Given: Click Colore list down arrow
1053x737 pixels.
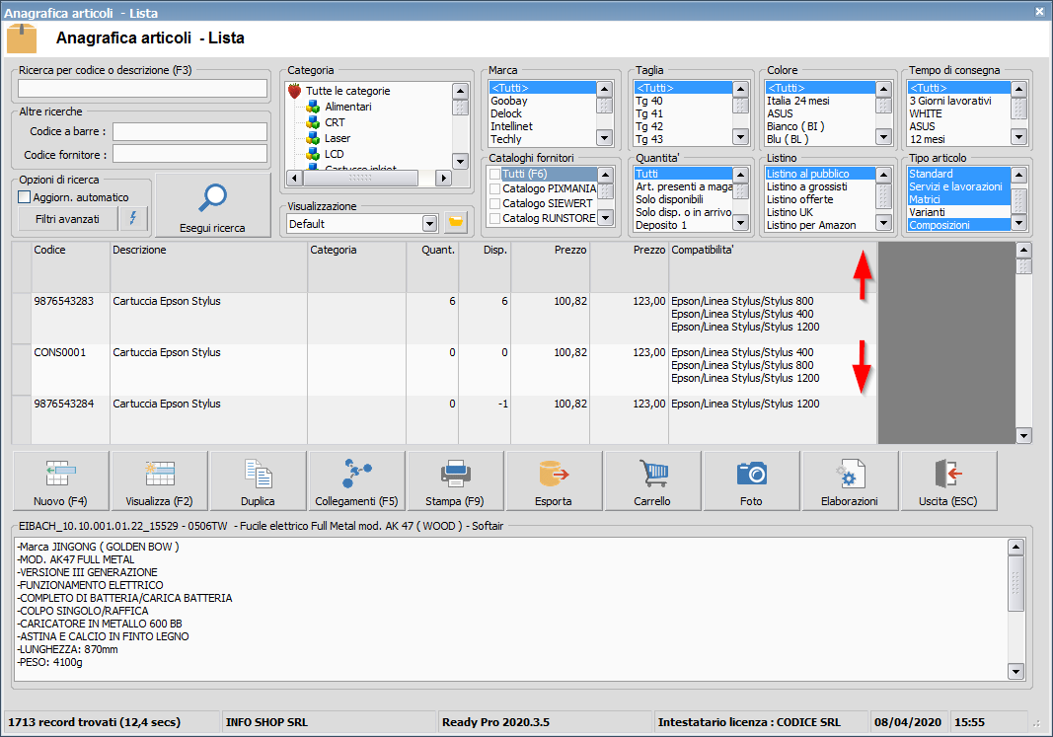Looking at the screenshot, I should click(884, 137).
